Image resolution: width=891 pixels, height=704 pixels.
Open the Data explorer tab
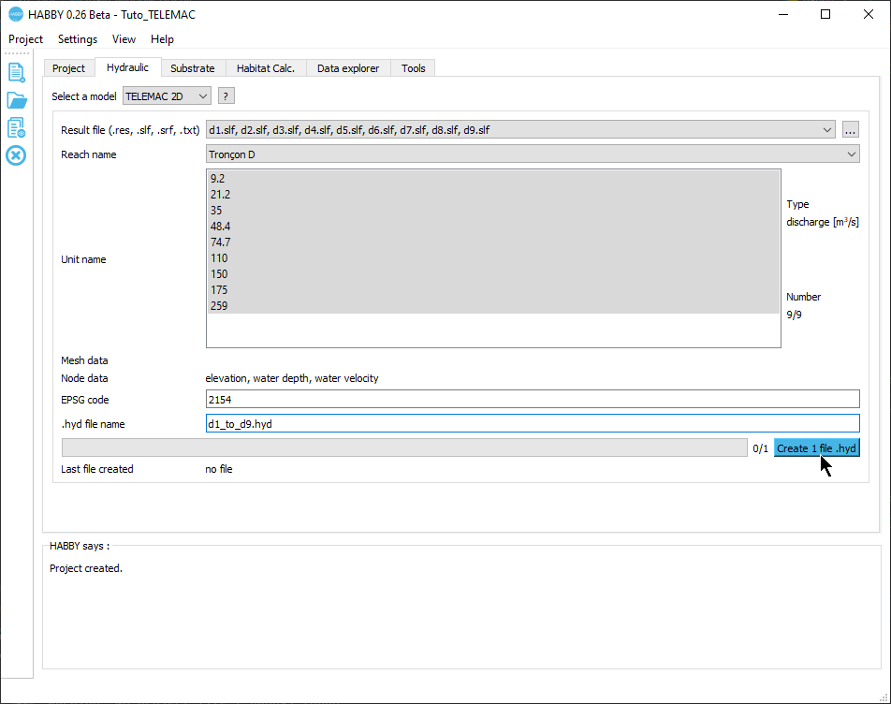click(x=347, y=68)
